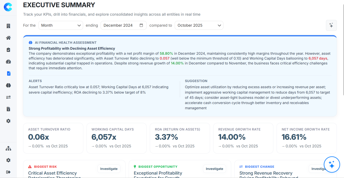Open the transfer arrows icon in the sidebar
The image size is (344, 178).
8,97
